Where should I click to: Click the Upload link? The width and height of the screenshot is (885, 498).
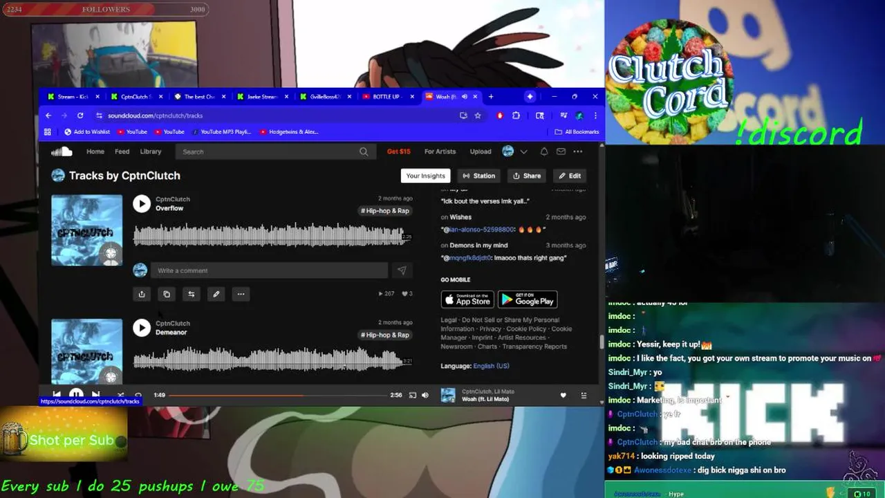coord(481,151)
